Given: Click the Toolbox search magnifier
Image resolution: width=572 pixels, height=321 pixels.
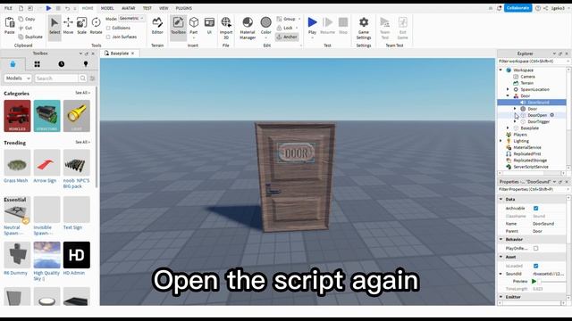Looking at the screenshot, I should click(83, 78).
